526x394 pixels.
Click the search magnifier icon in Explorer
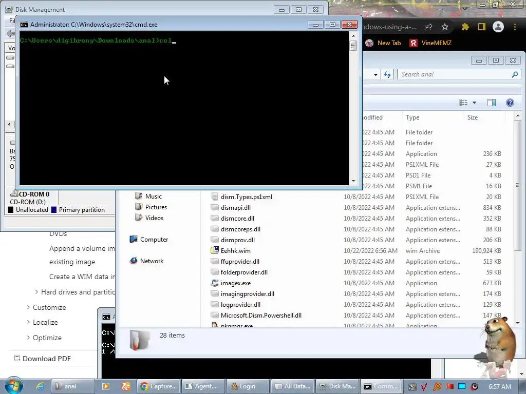tap(515, 74)
